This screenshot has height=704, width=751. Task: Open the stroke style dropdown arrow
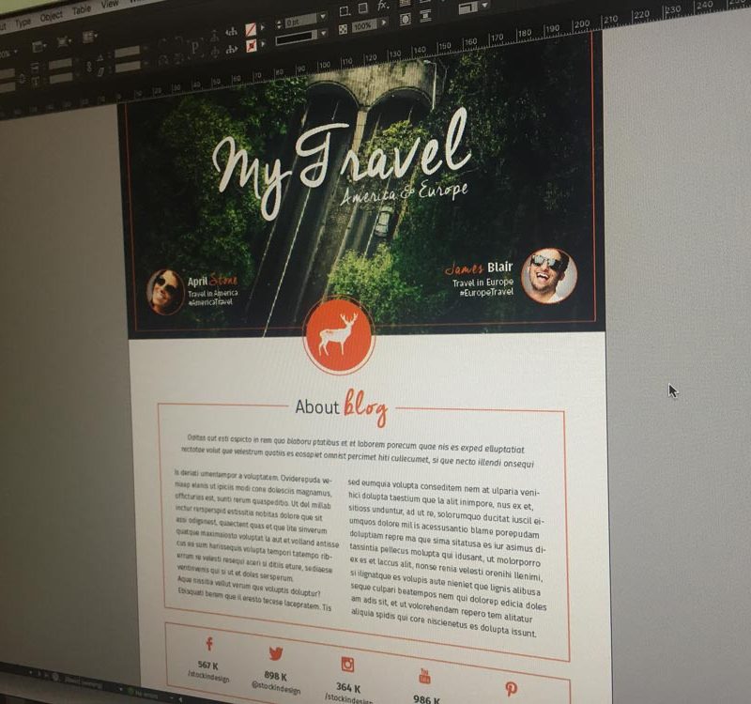(x=324, y=33)
